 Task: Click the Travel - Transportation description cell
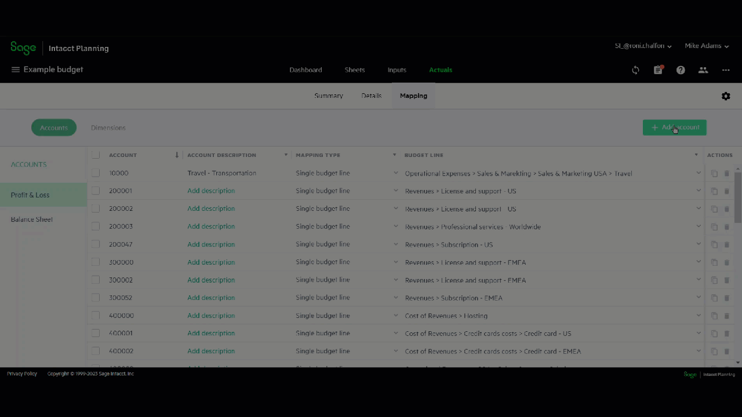221,173
